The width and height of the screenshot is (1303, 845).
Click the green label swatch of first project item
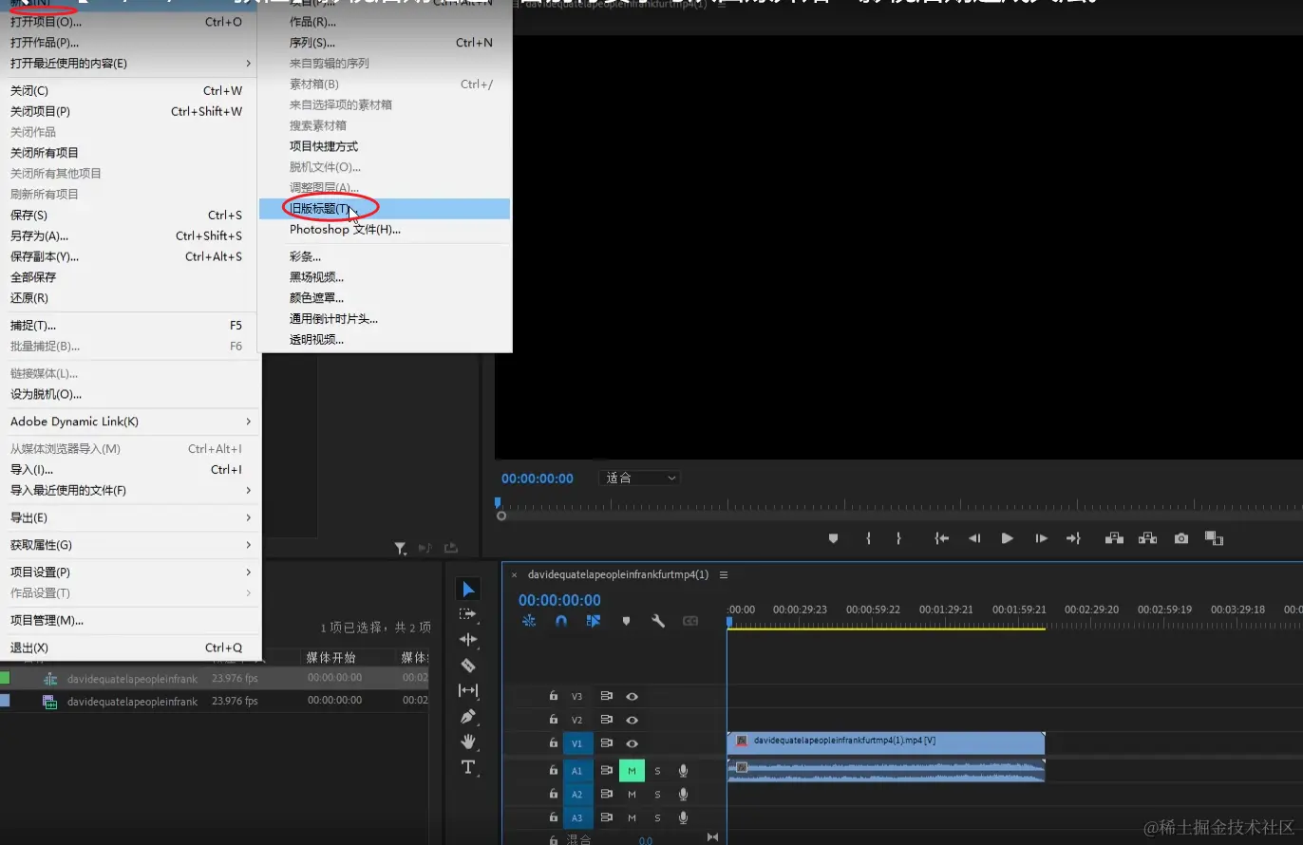[x=5, y=678]
